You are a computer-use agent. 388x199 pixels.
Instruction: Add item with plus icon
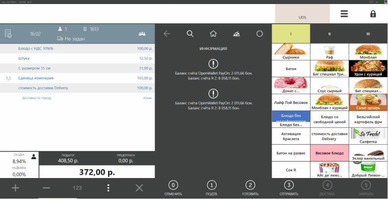(15, 188)
